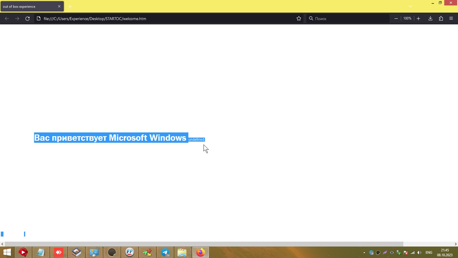Zoom in with the plus button
458x258 pixels.
click(x=418, y=19)
